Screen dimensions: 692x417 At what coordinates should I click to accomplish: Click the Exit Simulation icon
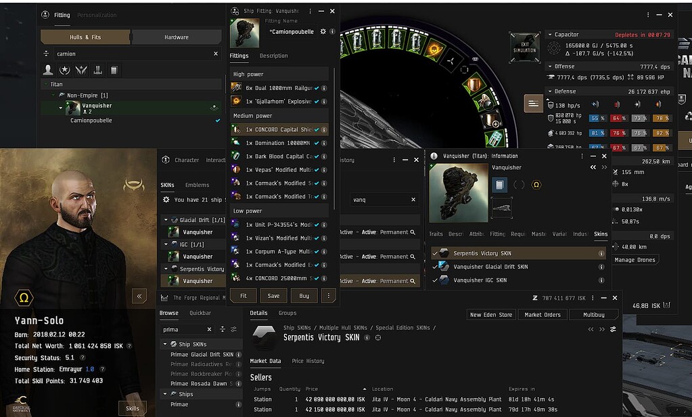click(x=524, y=46)
